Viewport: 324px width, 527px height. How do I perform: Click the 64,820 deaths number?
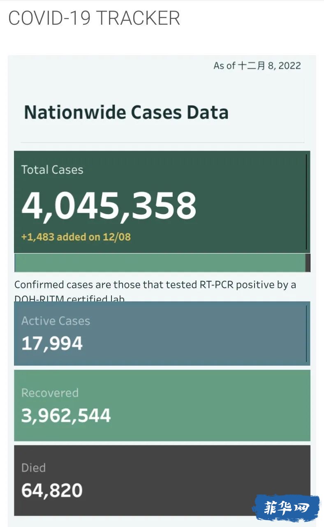pos(52,490)
